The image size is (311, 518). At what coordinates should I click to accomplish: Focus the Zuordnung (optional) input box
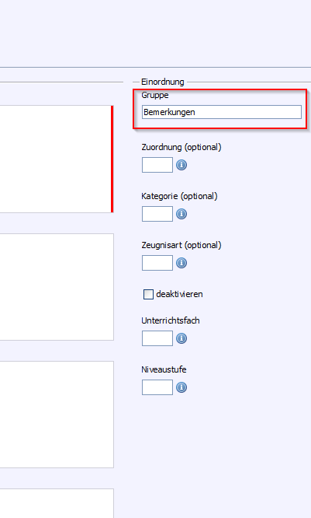[157, 165]
